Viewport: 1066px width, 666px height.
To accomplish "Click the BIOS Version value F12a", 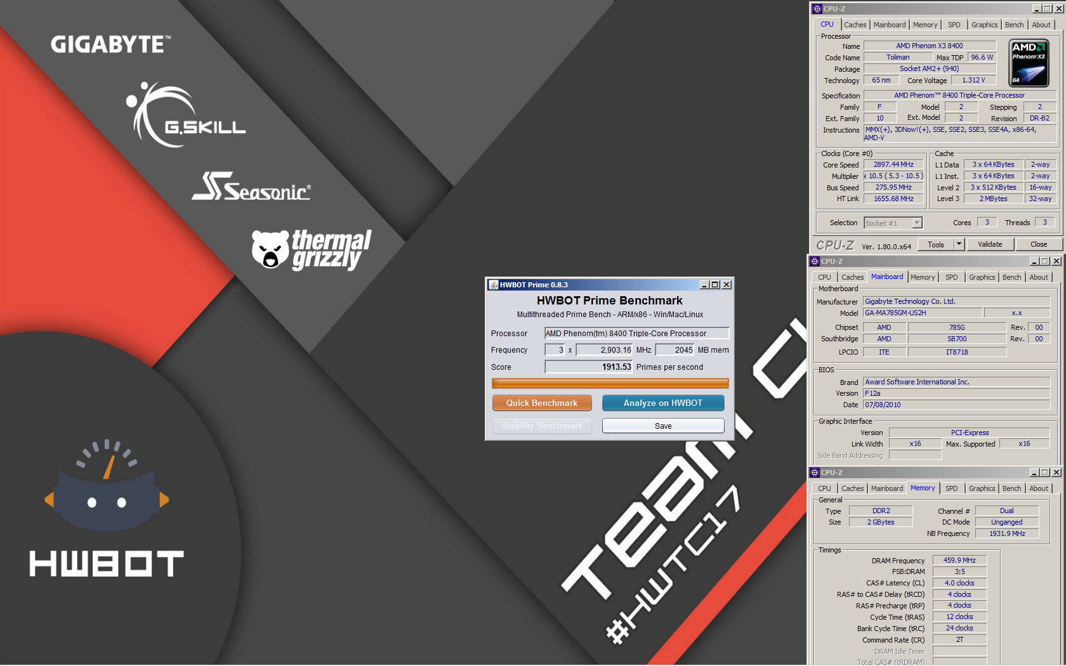I will tap(956, 393).
